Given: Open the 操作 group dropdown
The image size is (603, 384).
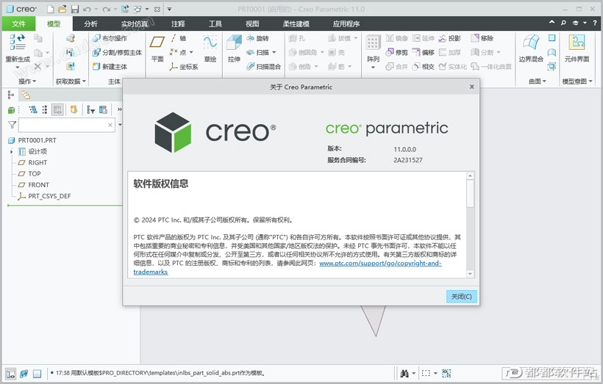Looking at the screenshot, I should [x=27, y=81].
